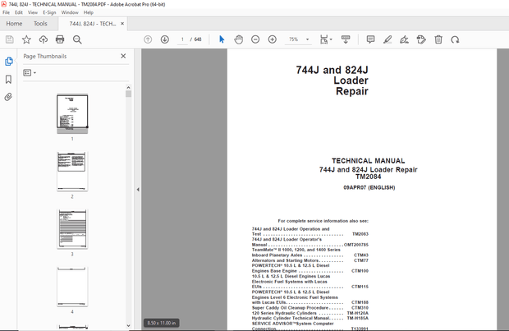Open the zoom level dropdown

point(307,39)
